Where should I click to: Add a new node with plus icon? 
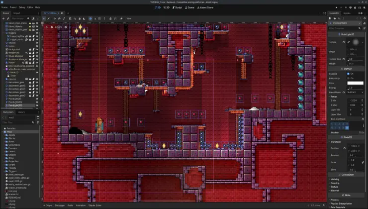3,18
